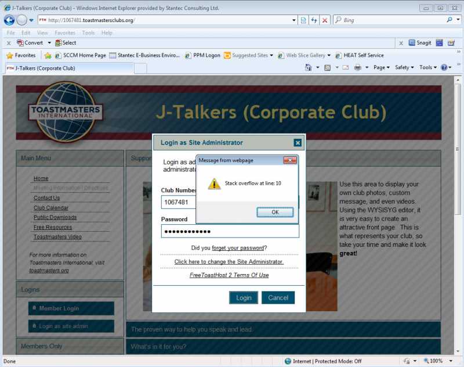464x367 pixels.
Task: Open FreeToastHost 2 Terms Of Use link
Action: tap(229, 275)
